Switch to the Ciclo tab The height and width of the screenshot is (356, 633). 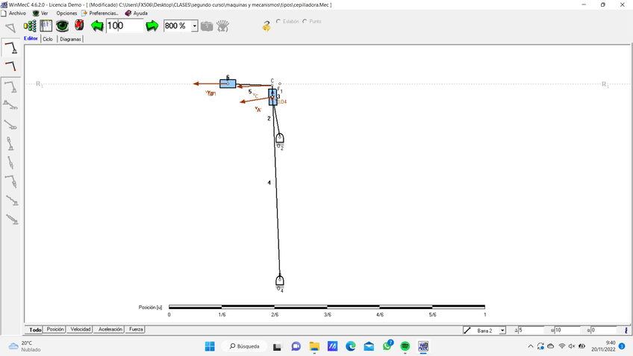[x=48, y=39]
